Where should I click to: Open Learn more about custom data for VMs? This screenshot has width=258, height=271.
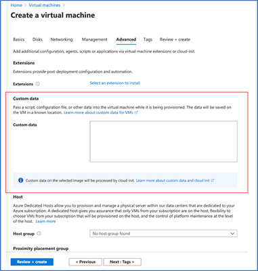[x=101, y=112]
